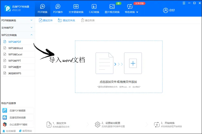Select WPS转Excel in the sidebar
The width and height of the screenshot is (202, 134).
pyautogui.click(x=17, y=54)
